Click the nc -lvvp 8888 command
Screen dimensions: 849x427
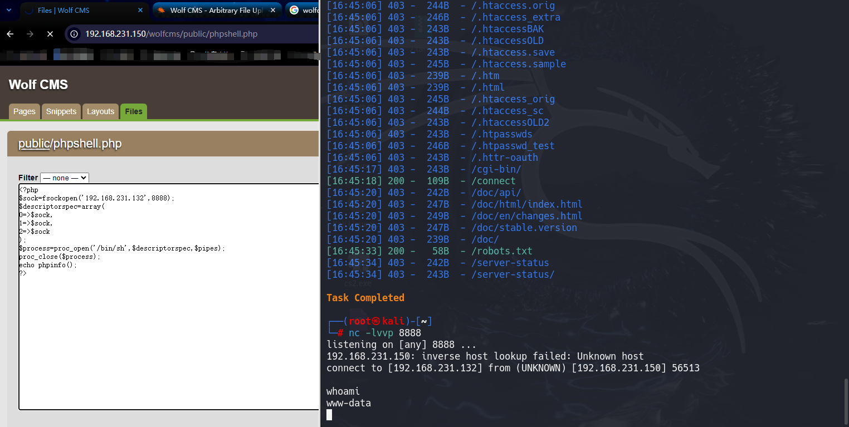coord(384,333)
